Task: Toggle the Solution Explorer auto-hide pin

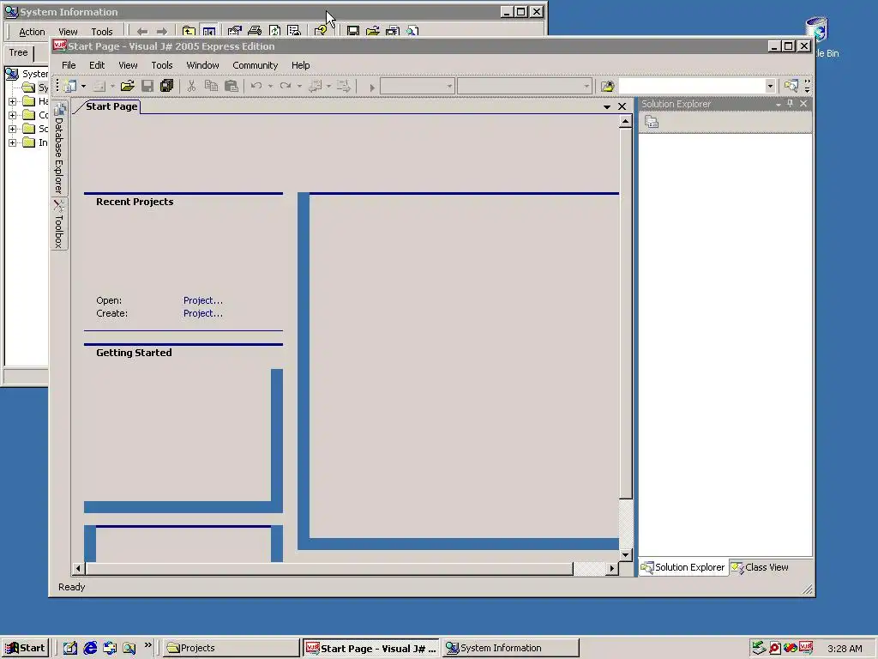Action: pyautogui.click(x=791, y=104)
